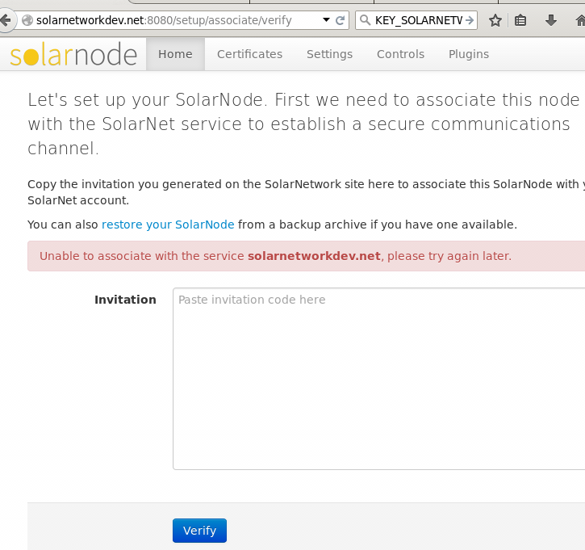Open the Settings nav tab
Viewport: 585px width, 550px height.
pos(329,54)
